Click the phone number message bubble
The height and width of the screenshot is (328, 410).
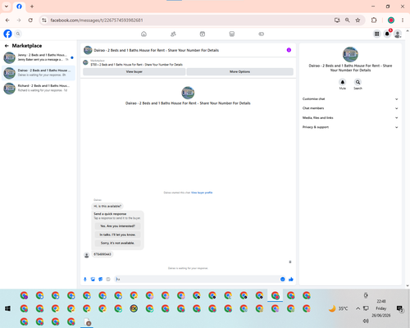click(102, 254)
